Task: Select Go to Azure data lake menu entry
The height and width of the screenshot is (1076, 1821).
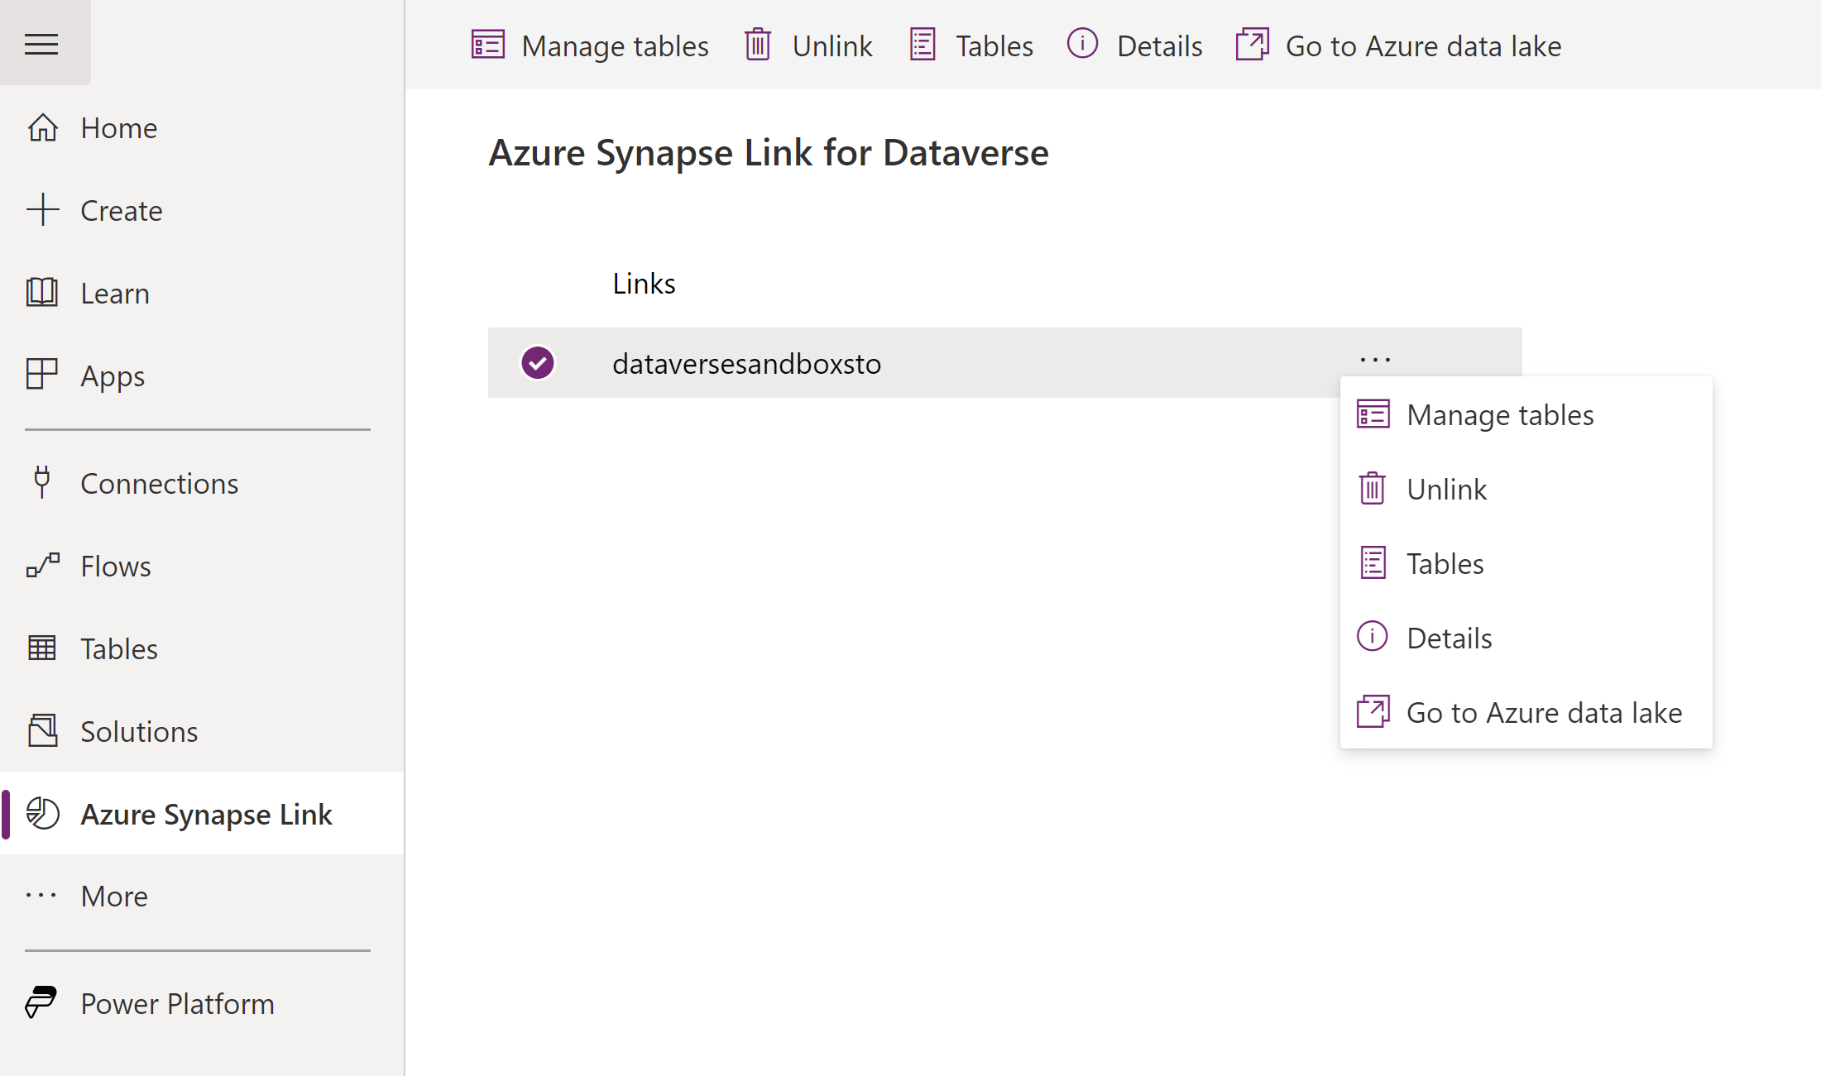Action: pos(1543,713)
